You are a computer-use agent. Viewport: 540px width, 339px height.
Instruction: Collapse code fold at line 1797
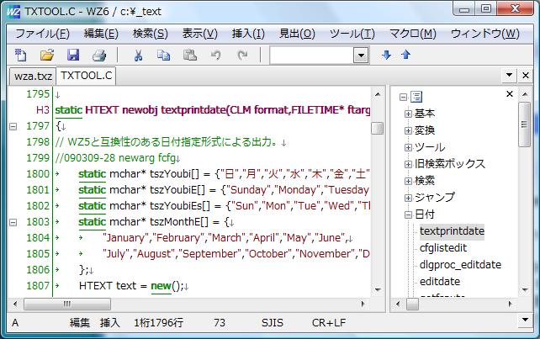13,126
